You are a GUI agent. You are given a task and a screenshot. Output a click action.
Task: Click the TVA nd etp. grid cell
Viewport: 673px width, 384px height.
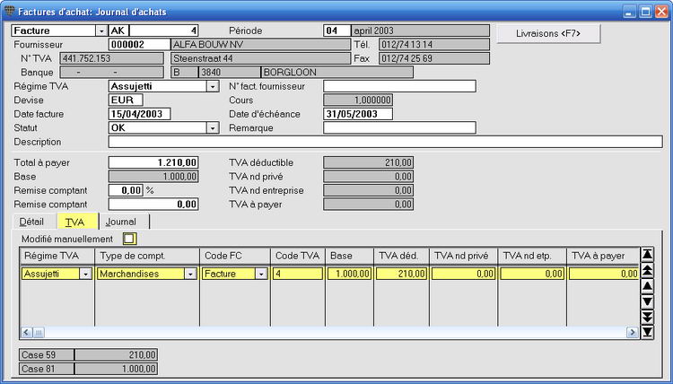click(x=532, y=274)
